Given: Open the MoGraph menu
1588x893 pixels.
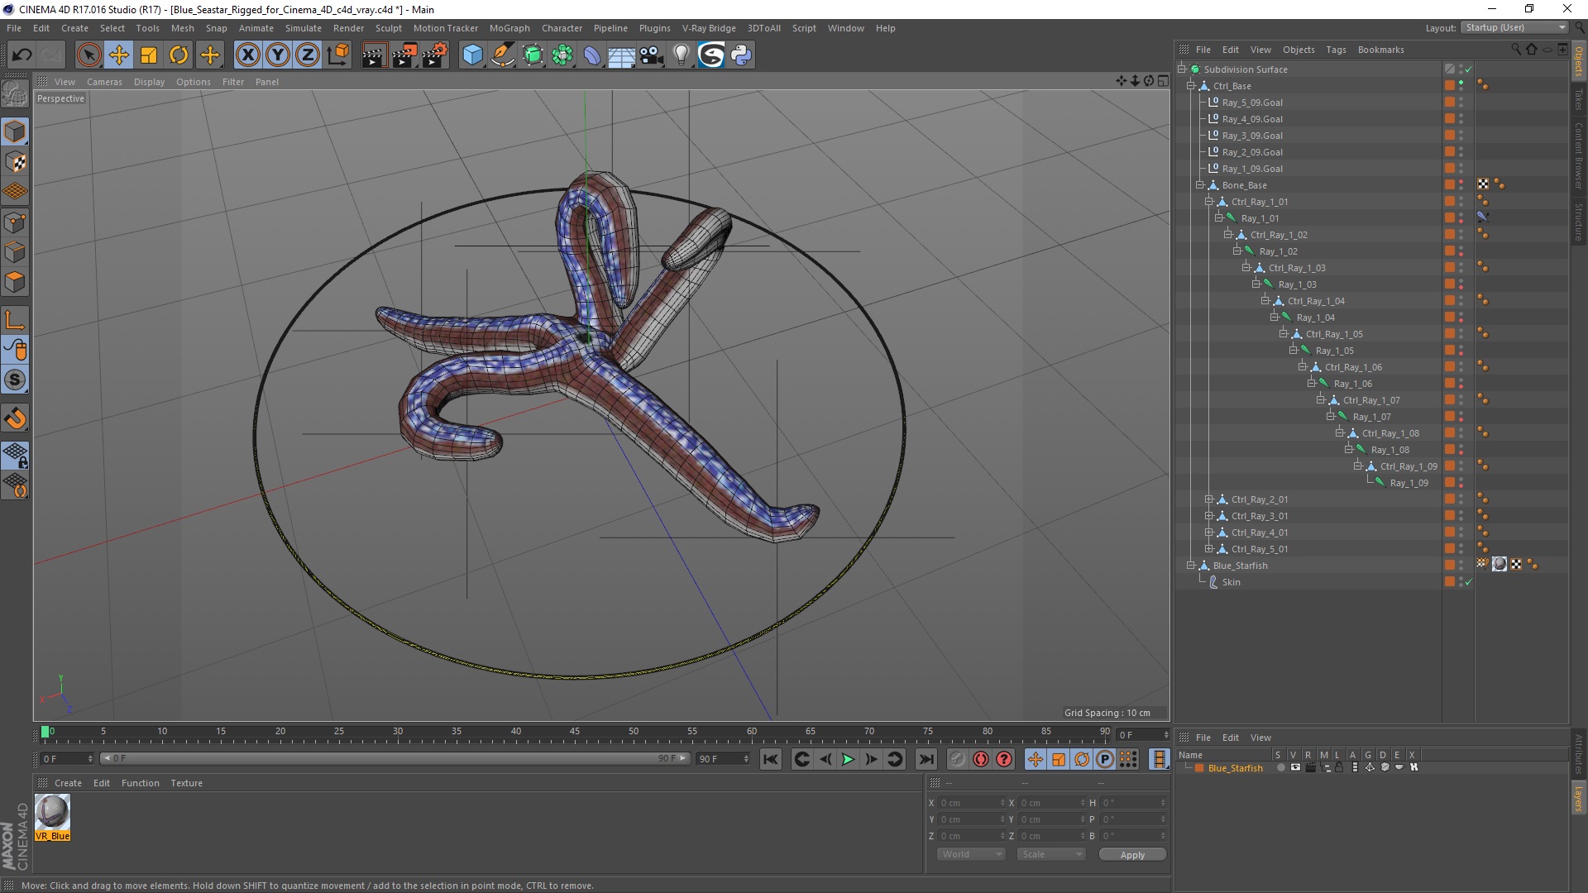Looking at the screenshot, I should click(x=509, y=28).
